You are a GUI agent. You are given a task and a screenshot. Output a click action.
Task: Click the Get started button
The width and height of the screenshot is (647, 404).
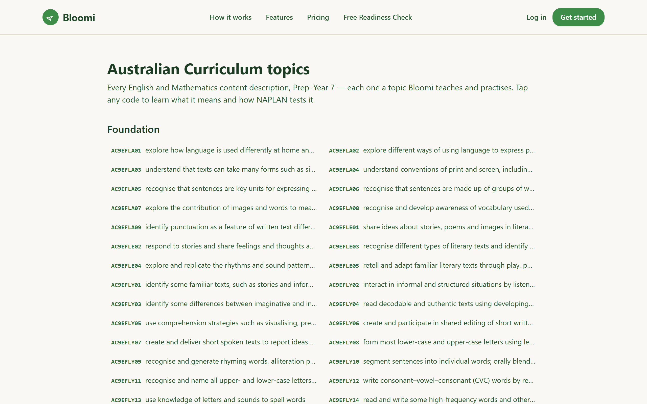[578, 17]
